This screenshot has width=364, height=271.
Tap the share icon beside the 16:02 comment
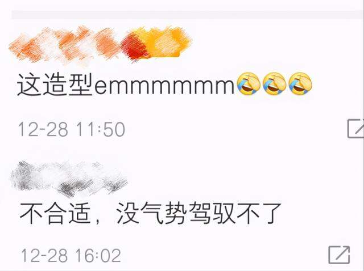tap(339, 255)
